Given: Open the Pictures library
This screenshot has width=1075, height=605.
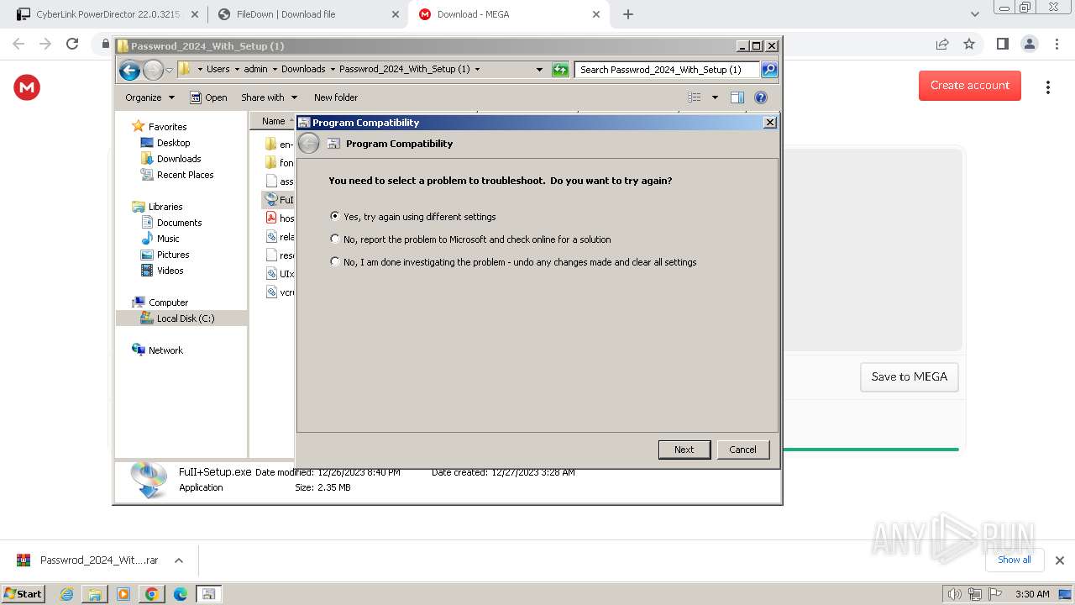Looking at the screenshot, I should coord(173,255).
